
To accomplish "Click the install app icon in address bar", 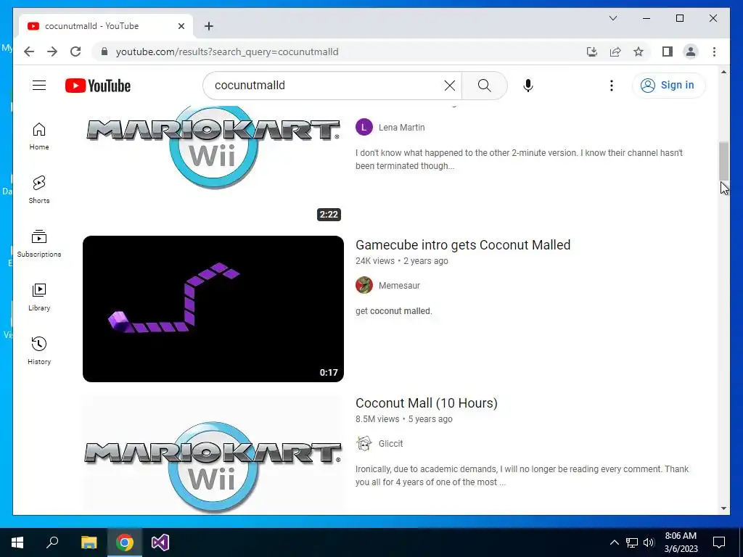I will click(592, 51).
